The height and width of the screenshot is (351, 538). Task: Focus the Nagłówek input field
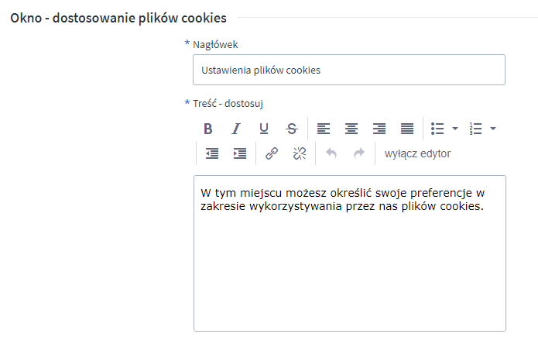point(348,70)
